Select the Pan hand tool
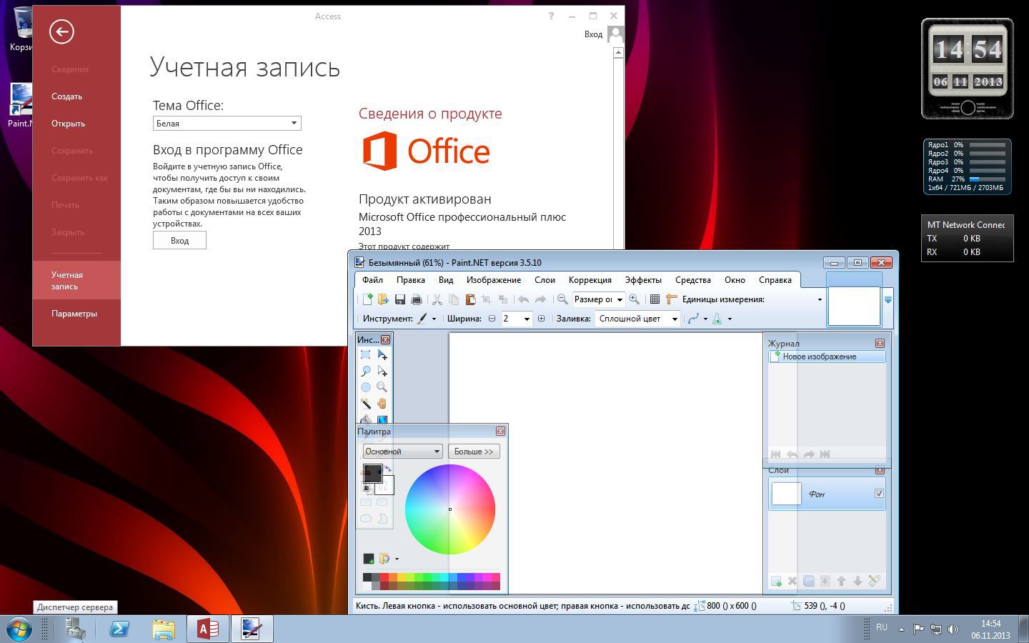The height and width of the screenshot is (643, 1029). (382, 404)
